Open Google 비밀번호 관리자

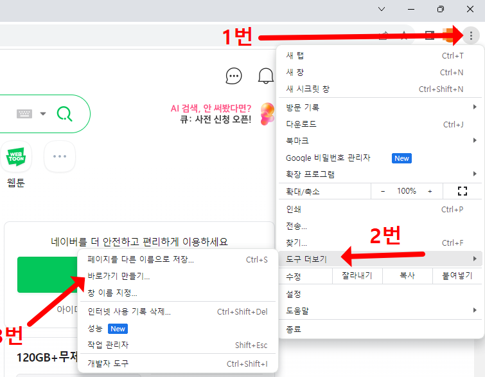click(380, 158)
